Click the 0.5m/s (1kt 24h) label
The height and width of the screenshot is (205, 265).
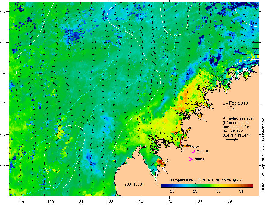236,135
